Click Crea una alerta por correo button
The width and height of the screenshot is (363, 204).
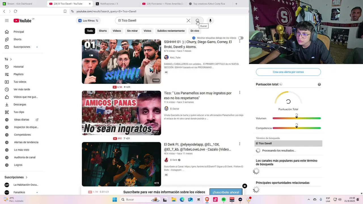click(x=288, y=72)
